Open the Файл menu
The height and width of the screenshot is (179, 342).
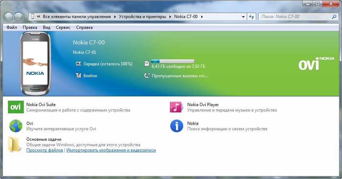pos(12,27)
